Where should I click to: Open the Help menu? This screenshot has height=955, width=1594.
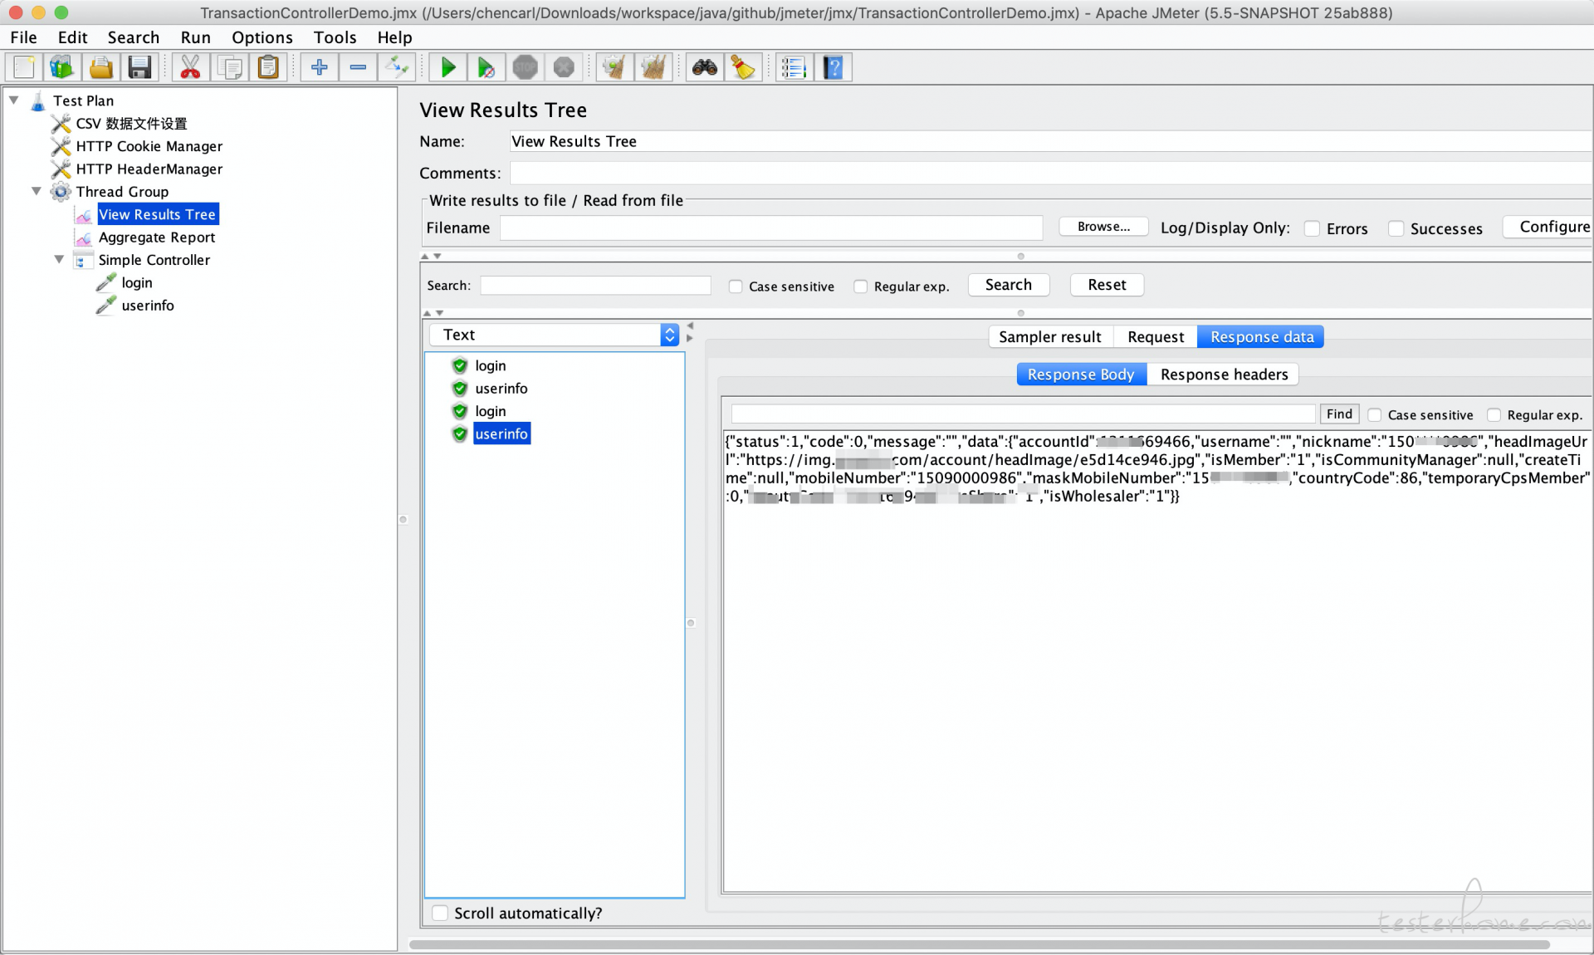394,37
